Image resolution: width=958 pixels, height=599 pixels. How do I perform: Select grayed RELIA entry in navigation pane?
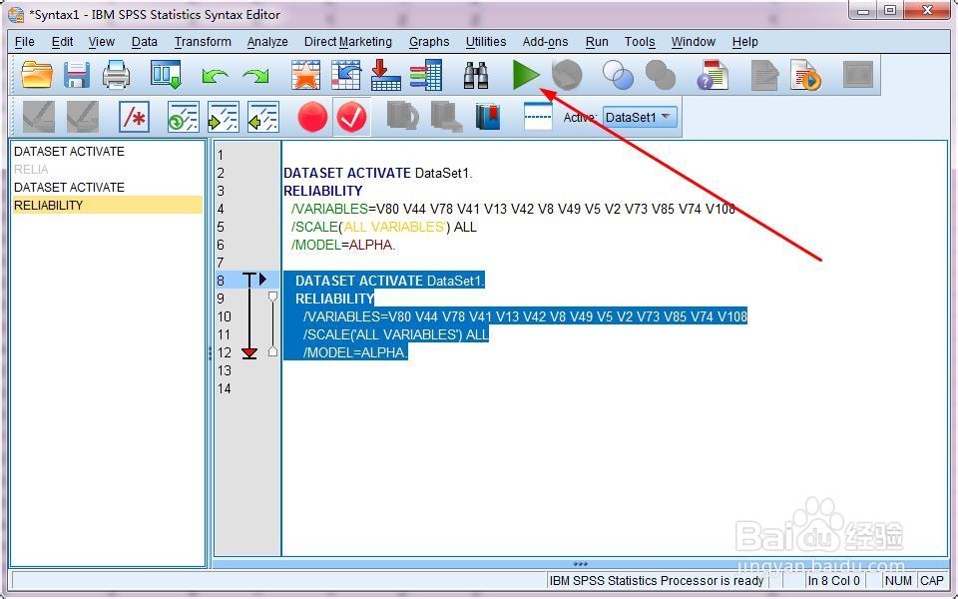point(31,170)
